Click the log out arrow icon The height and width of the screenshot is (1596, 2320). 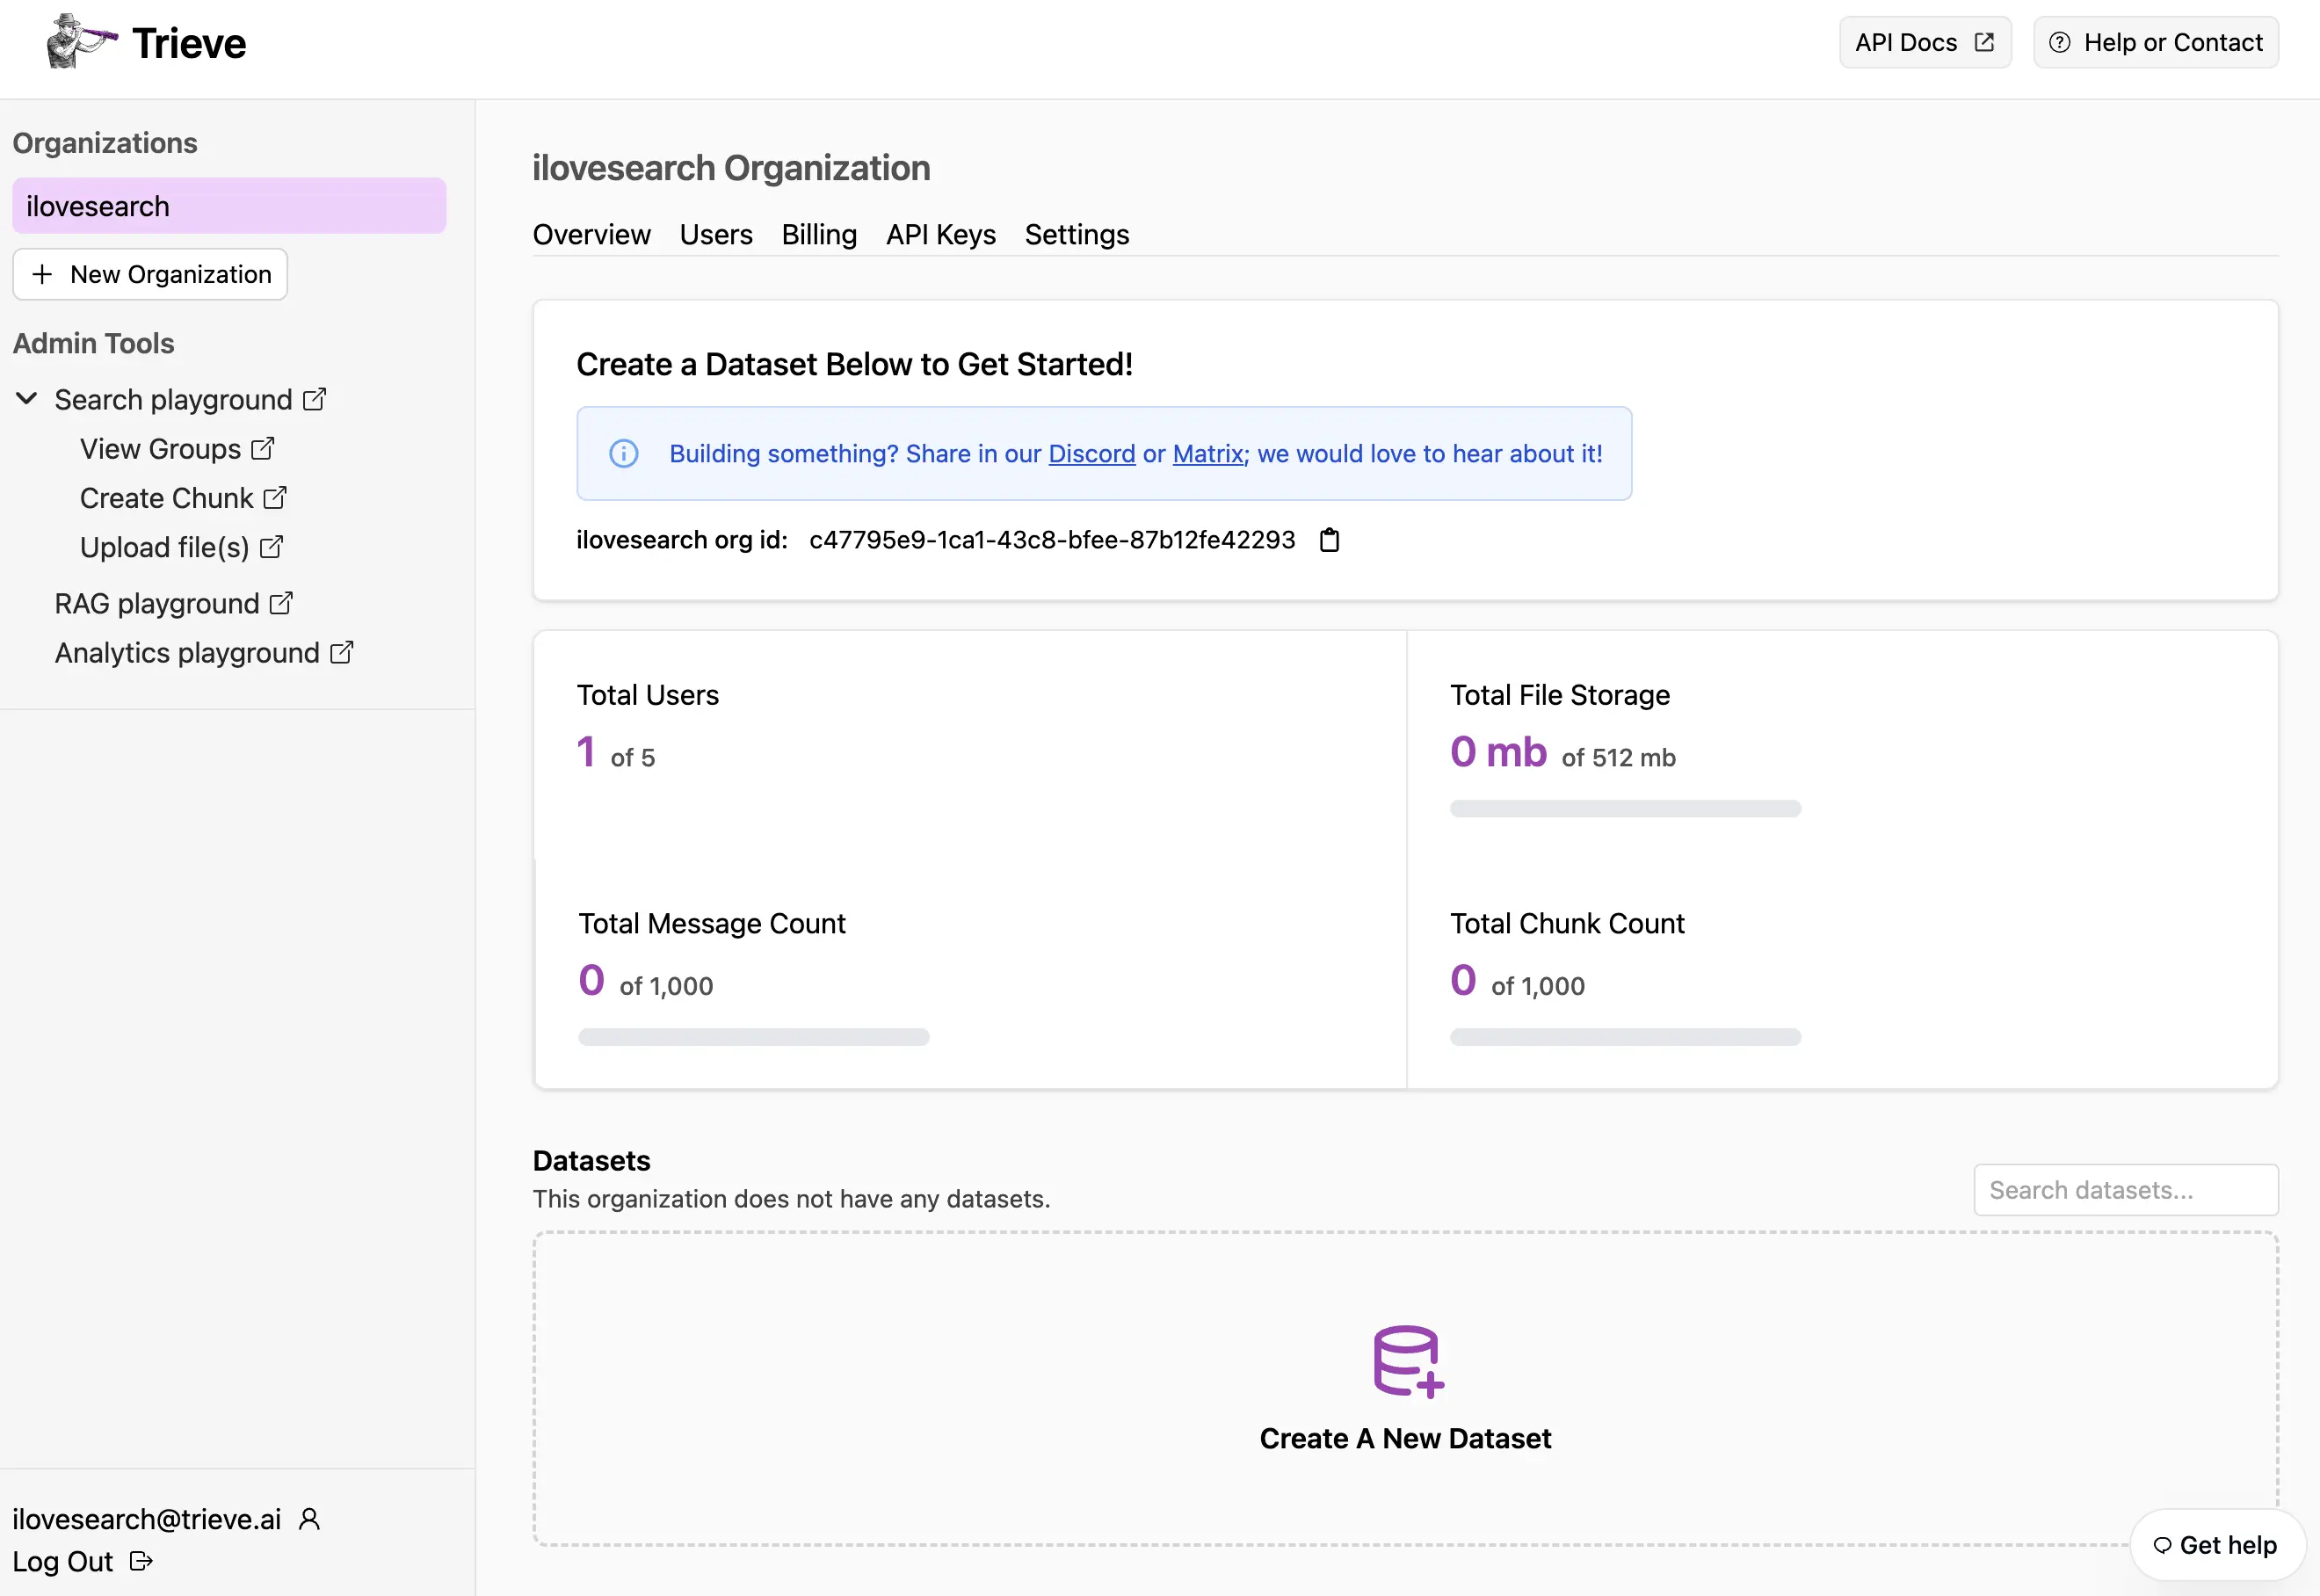pos(141,1561)
